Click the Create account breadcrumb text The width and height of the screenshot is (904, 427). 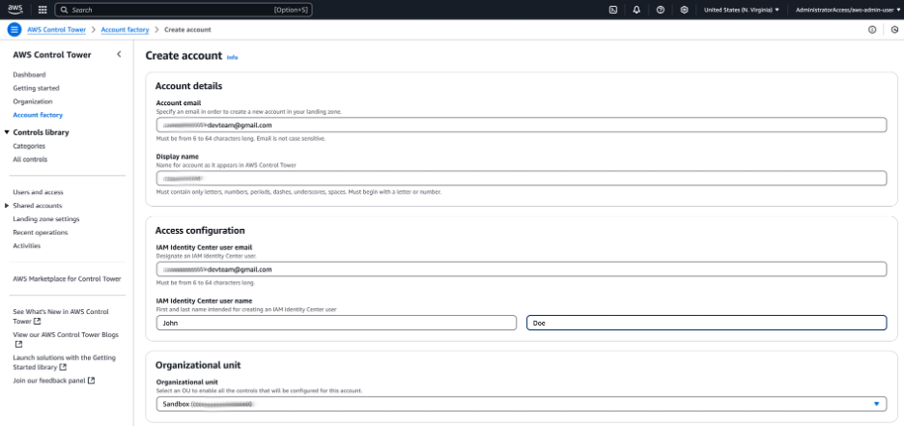(x=187, y=29)
